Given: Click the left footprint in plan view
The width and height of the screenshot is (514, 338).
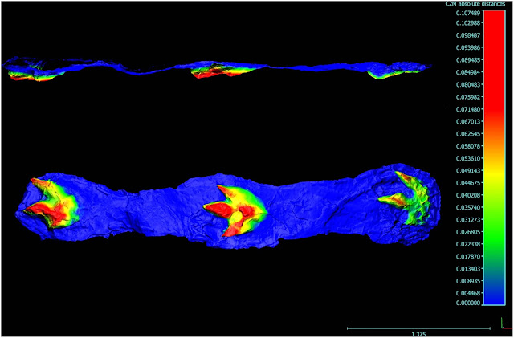Looking at the screenshot, I should click(51, 203).
